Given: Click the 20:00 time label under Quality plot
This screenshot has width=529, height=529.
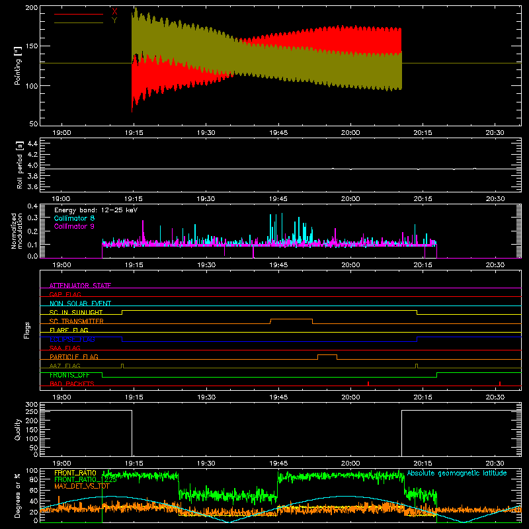Looking at the screenshot, I should pyautogui.click(x=350, y=464).
